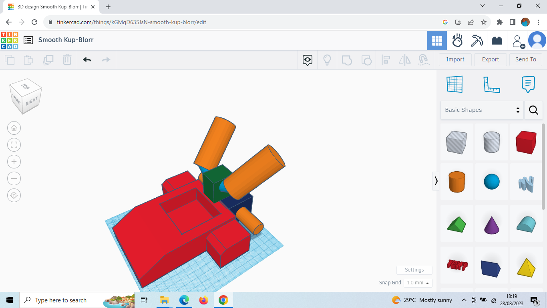547x308 pixels.
Task: Open the Align tool
Action: pos(386,59)
